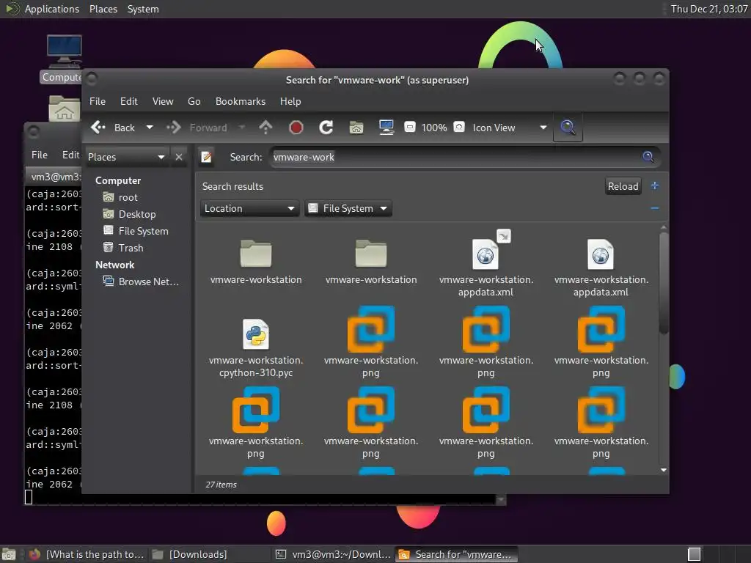Viewport: 751px width, 563px height.
Task: Click the 27 items status bar text
Action: (x=221, y=485)
